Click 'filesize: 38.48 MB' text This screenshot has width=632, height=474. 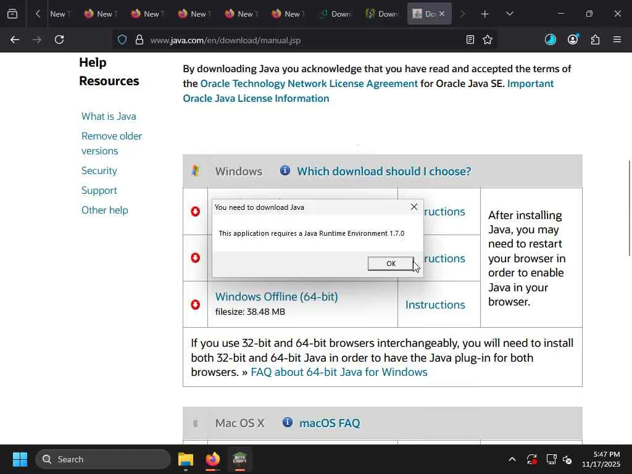(x=251, y=312)
